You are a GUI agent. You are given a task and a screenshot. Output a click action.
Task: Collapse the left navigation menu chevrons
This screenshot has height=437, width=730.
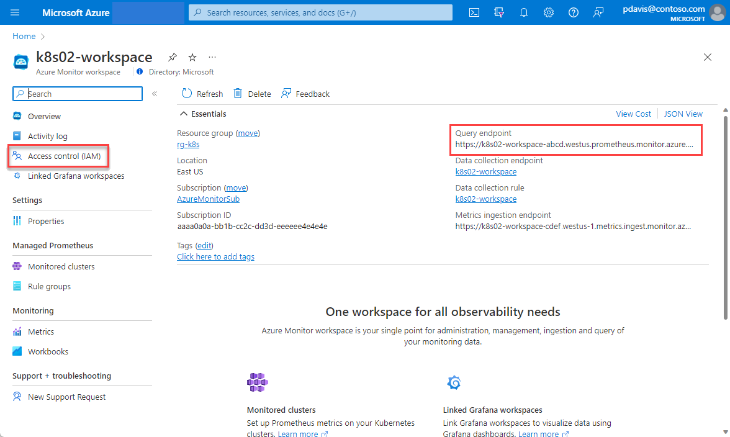155,94
